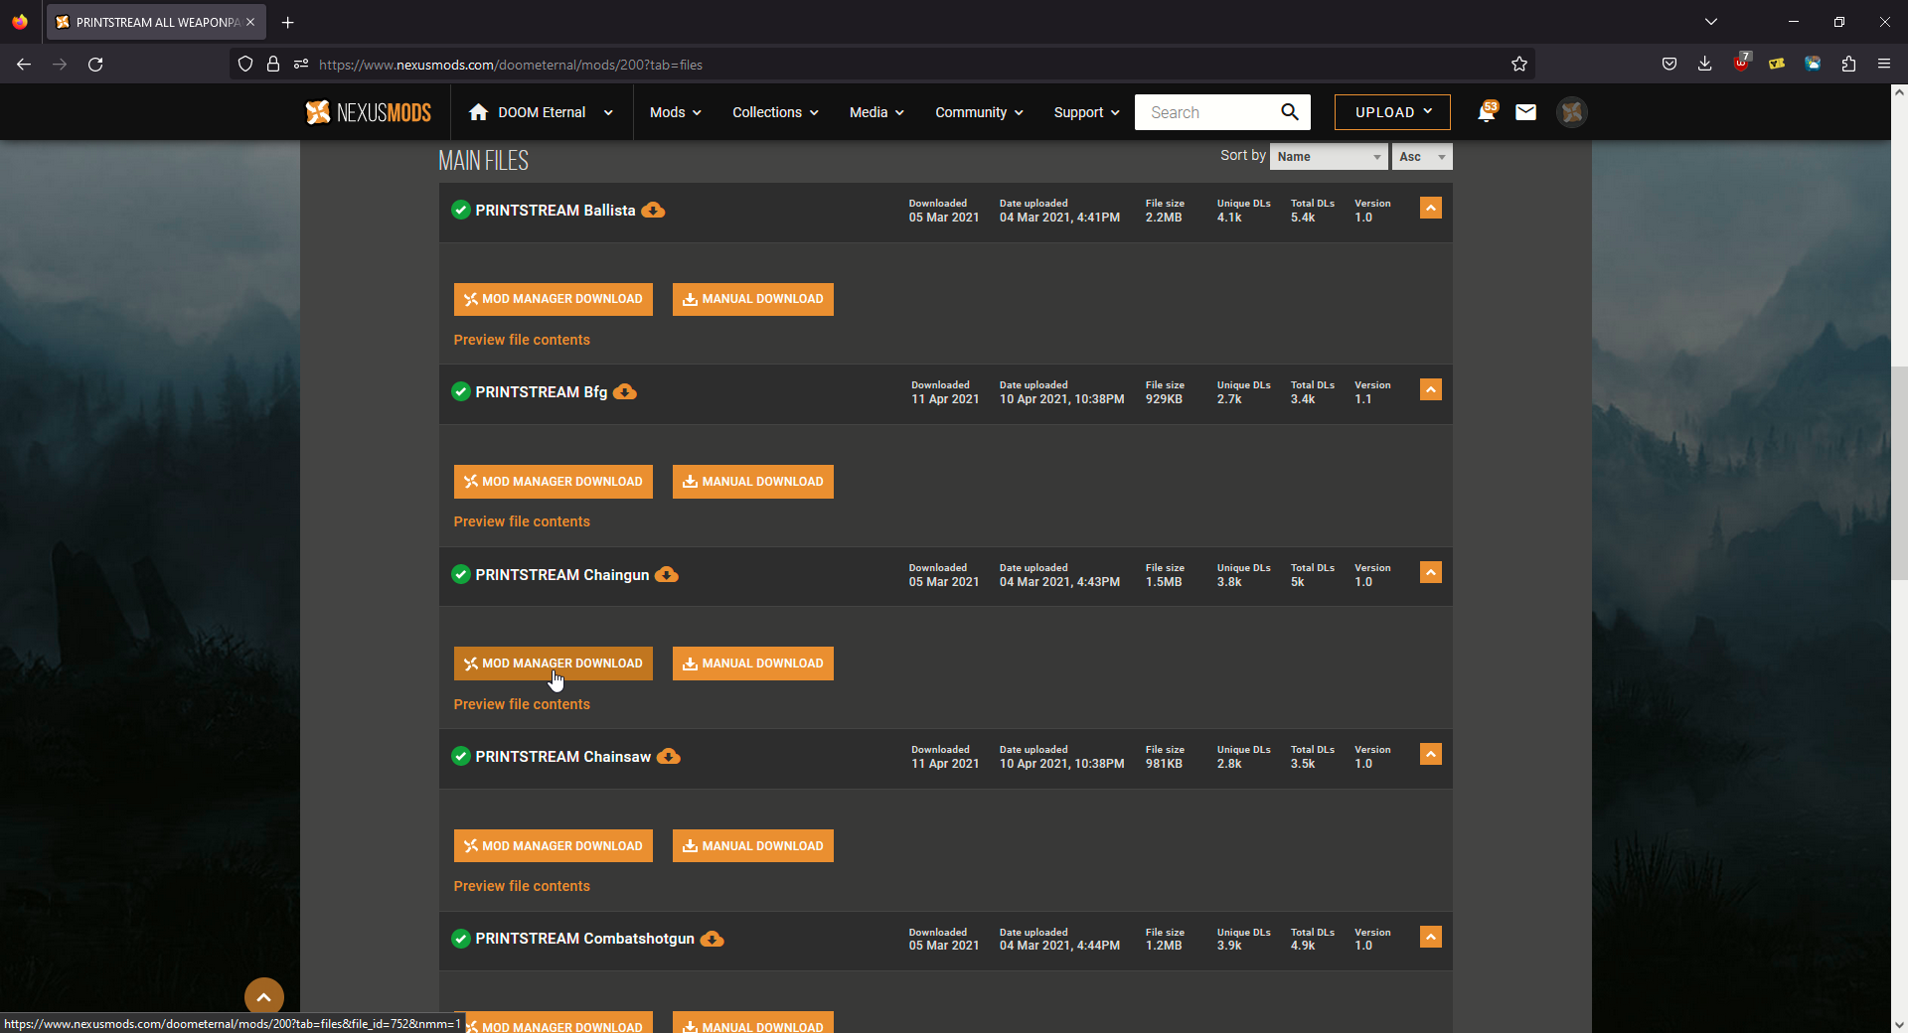Screen dimensions: 1908x1033
Task: Click Mod Manager Download for PRINTSTREAM Bfg
Action: click(554, 482)
